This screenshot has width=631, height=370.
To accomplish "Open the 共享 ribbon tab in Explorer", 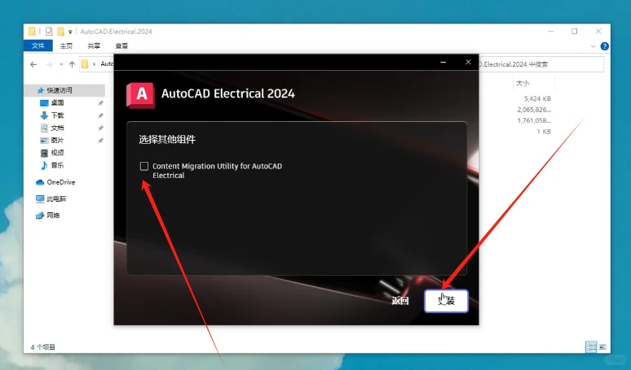I will click(x=95, y=46).
